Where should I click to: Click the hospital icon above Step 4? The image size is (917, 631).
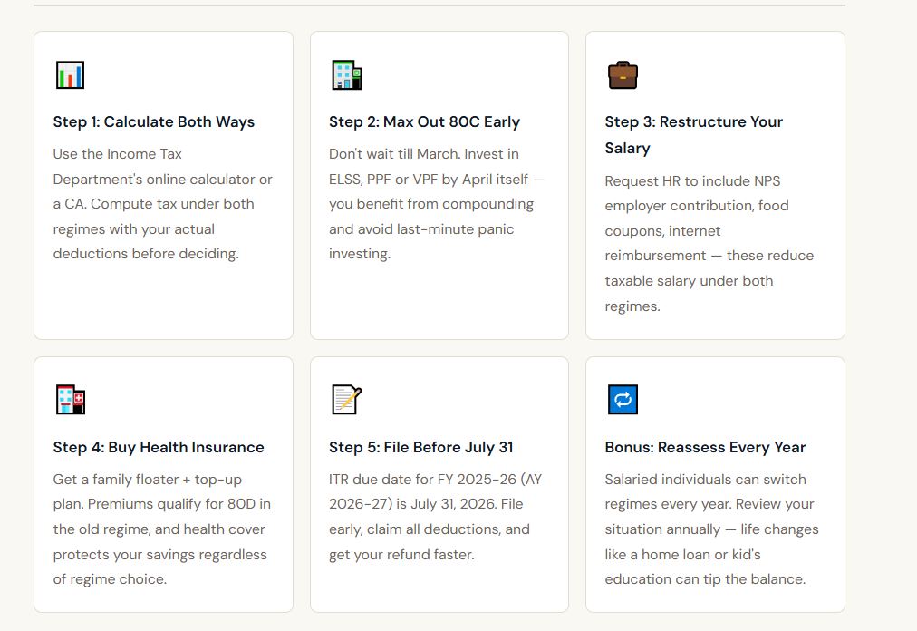(70, 400)
